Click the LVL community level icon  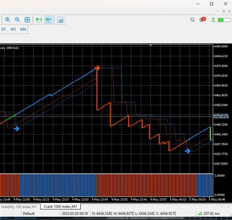pyautogui.click(x=213, y=20)
